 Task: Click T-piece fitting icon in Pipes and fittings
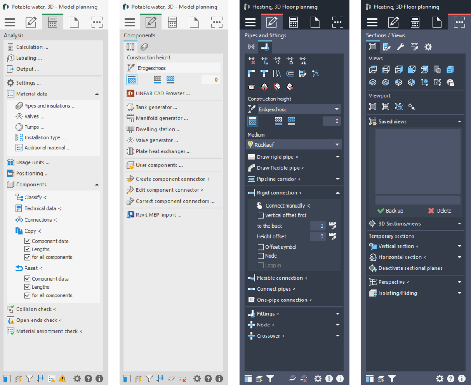pos(264,74)
